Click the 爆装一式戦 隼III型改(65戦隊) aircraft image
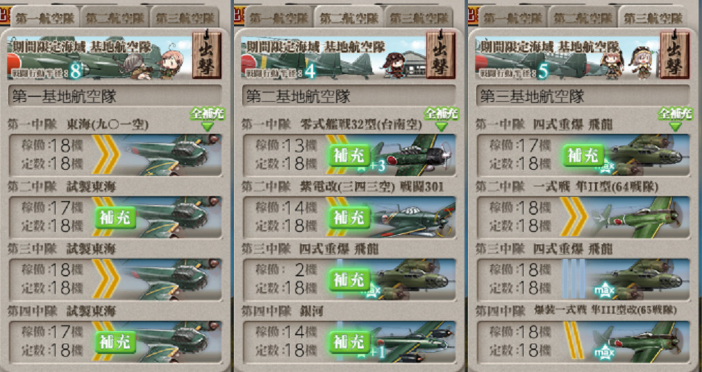The height and width of the screenshot is (372, 702). click(640, 342)
